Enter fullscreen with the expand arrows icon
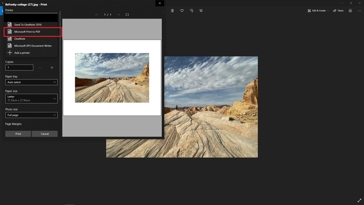The height and width of the screenshot is (205, 364). pyautogui.click(x=359, y=200)
